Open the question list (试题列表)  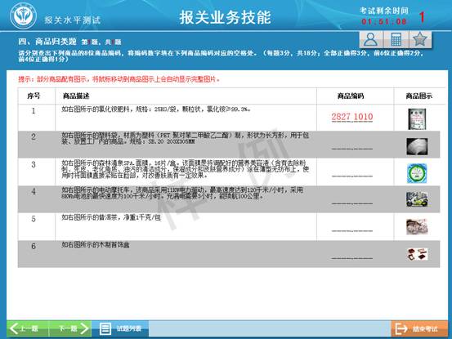pos(120,328)
